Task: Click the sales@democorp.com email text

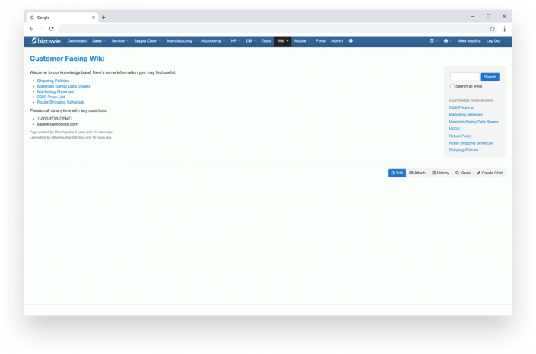Action: pyautogui.click(x=58, y=124)
